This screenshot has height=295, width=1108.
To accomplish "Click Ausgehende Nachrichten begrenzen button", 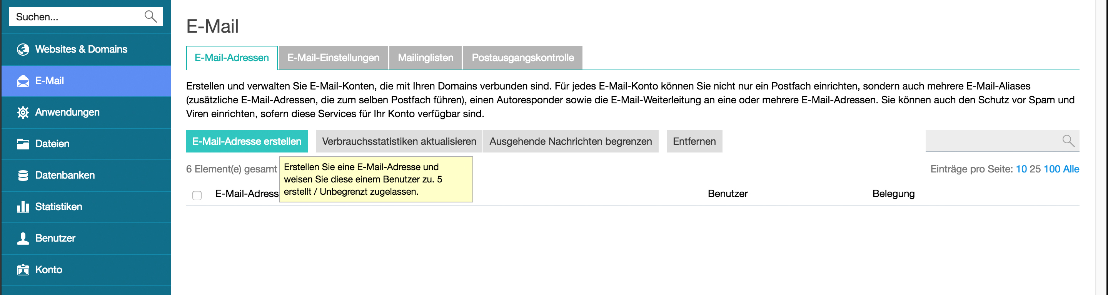I will tap(570, 141).
